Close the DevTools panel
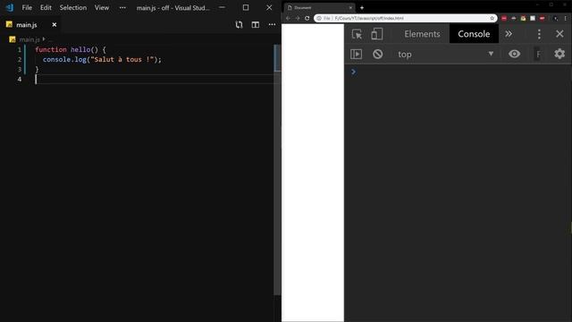Viewport: 572px width, 322px height. pyautogui.click(x=559, y=34)
